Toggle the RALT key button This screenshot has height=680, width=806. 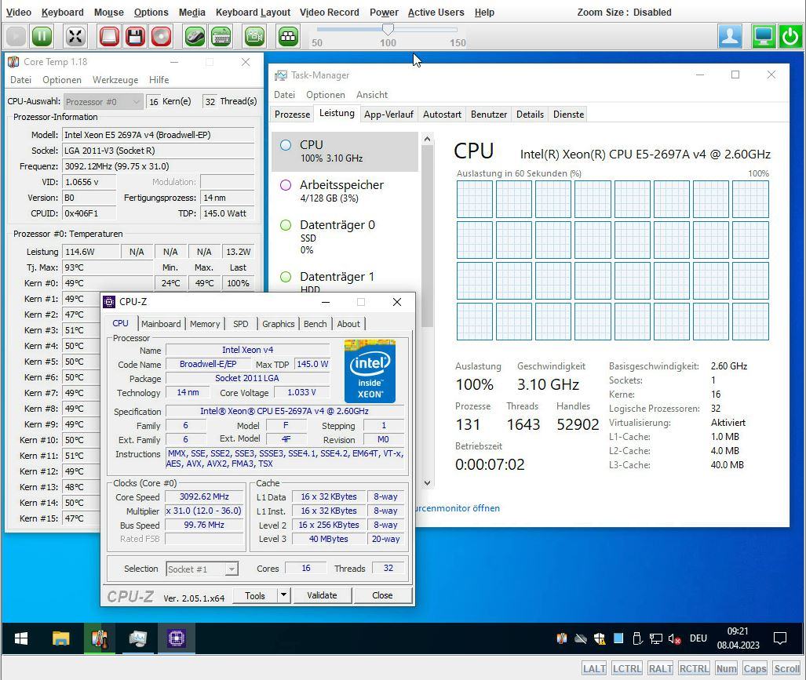661,668
